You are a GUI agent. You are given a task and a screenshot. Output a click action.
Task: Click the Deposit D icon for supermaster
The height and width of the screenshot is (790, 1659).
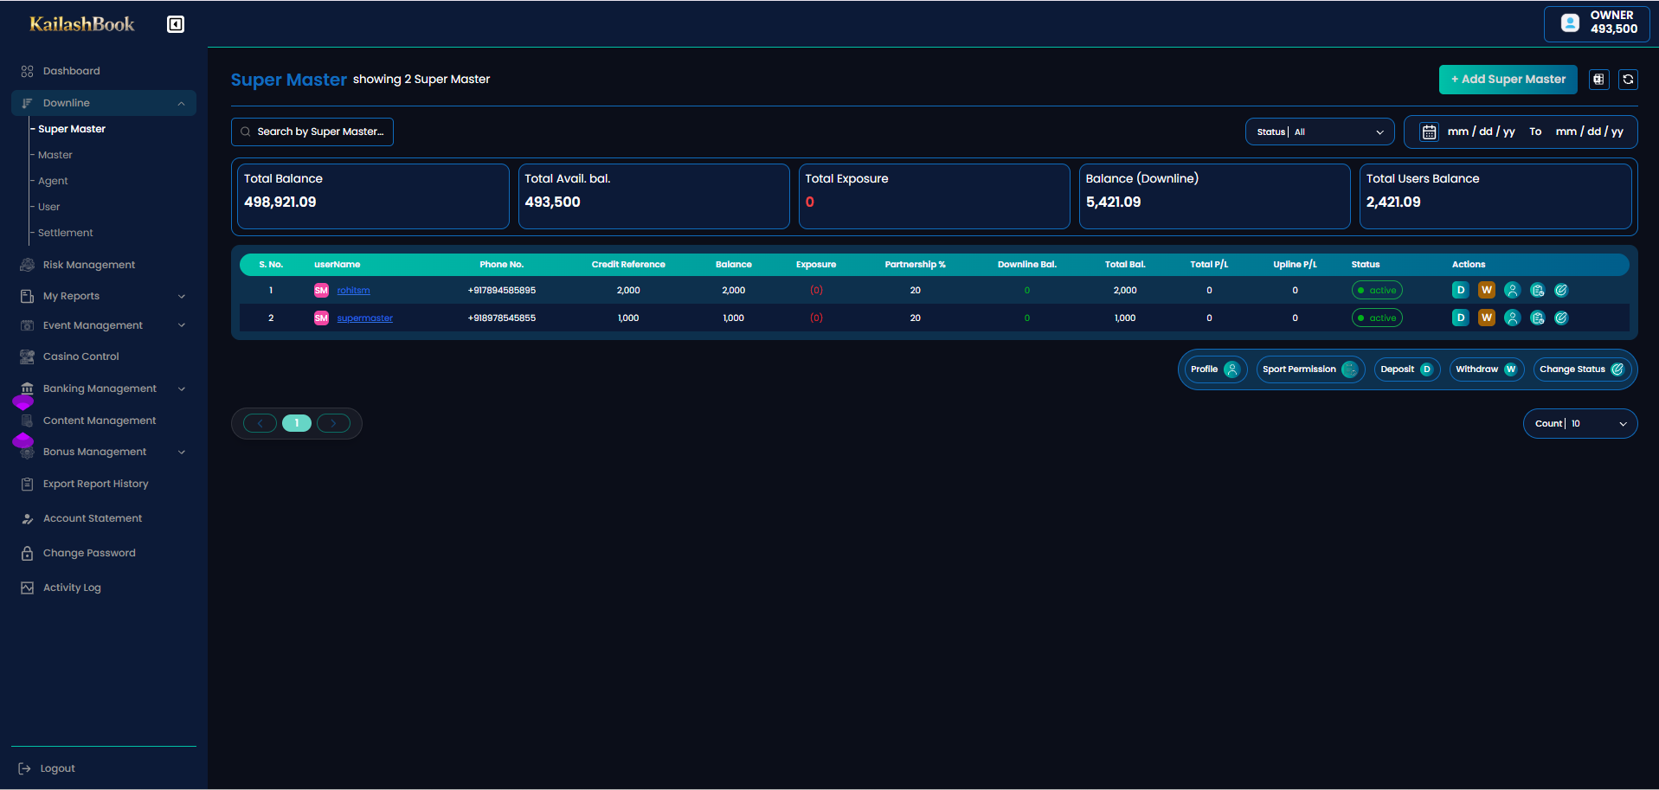1460,318
